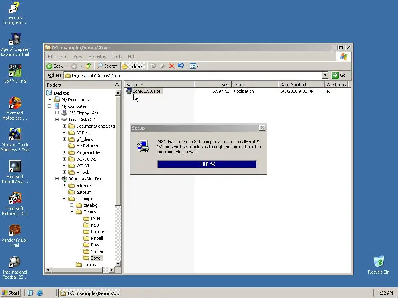Click the Search toolbar button
The width and height of the screenshot is (398, 298).
coord(107,66)
